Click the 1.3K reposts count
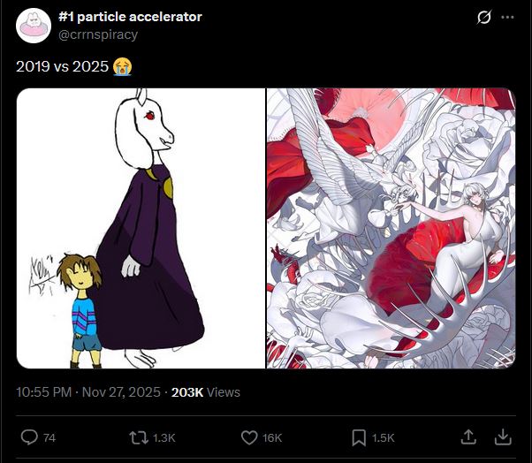The image size is (532, 463). click(x=163, y=438)
